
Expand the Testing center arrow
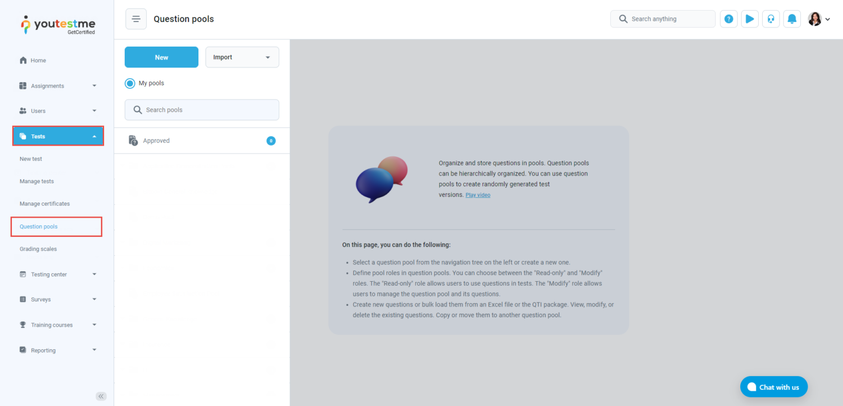[94, 274]
